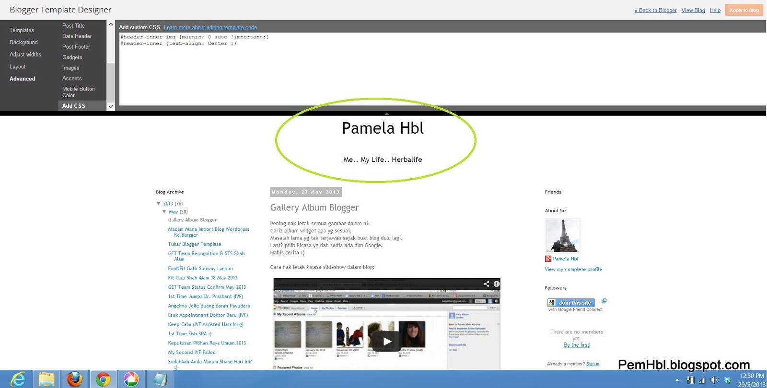Open FunNFit Gath Sunway Lagoon link
Image resolution: width=767 pixels, height=388 pixels.
click(x=200, y=269)
